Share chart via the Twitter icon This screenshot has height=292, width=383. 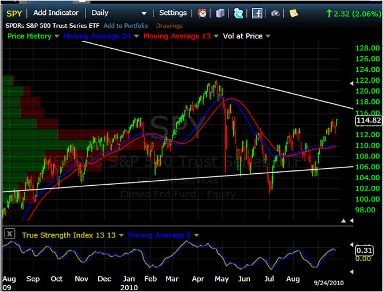pos(238,13)
